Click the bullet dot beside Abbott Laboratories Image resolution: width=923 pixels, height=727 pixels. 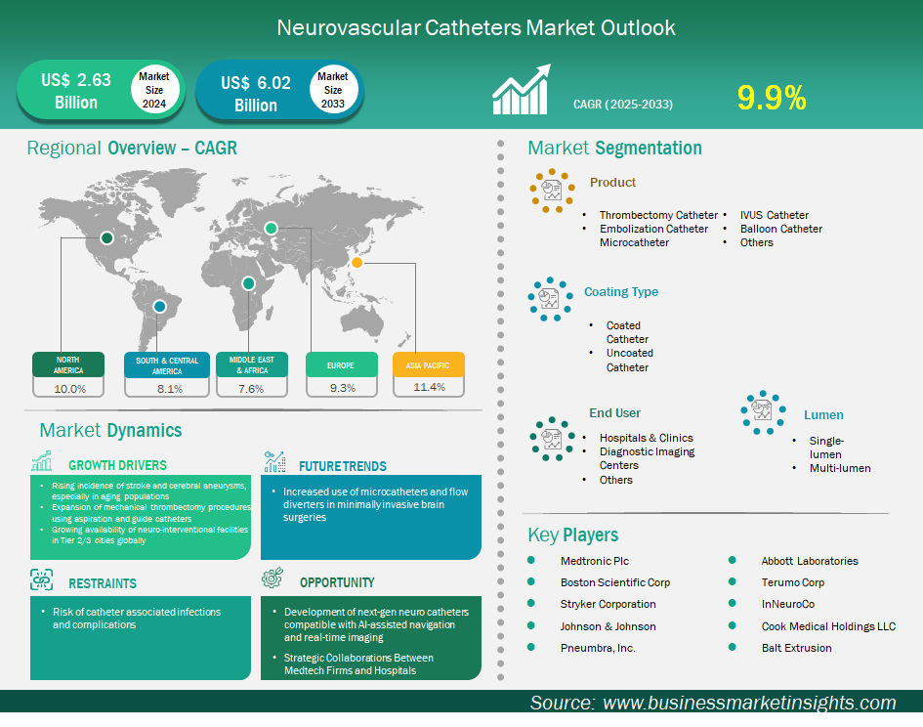(733, 560)
